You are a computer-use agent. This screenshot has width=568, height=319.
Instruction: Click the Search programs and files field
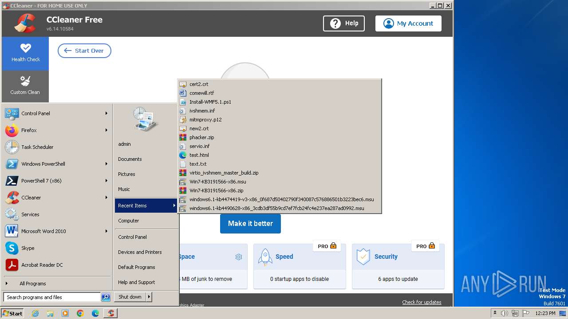(x=52, y=297)
